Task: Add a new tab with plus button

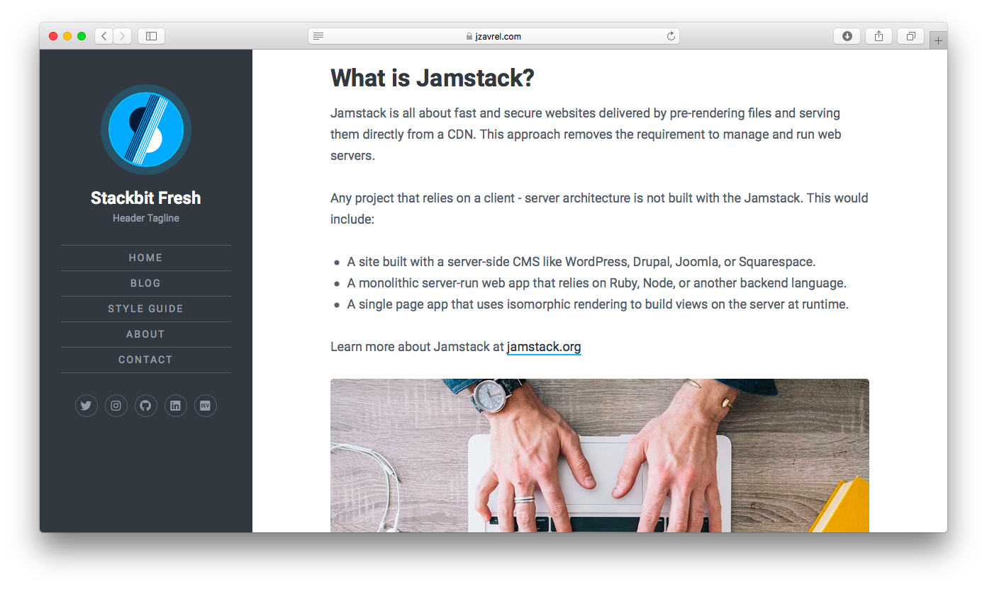Action: (x=938, y=41)
